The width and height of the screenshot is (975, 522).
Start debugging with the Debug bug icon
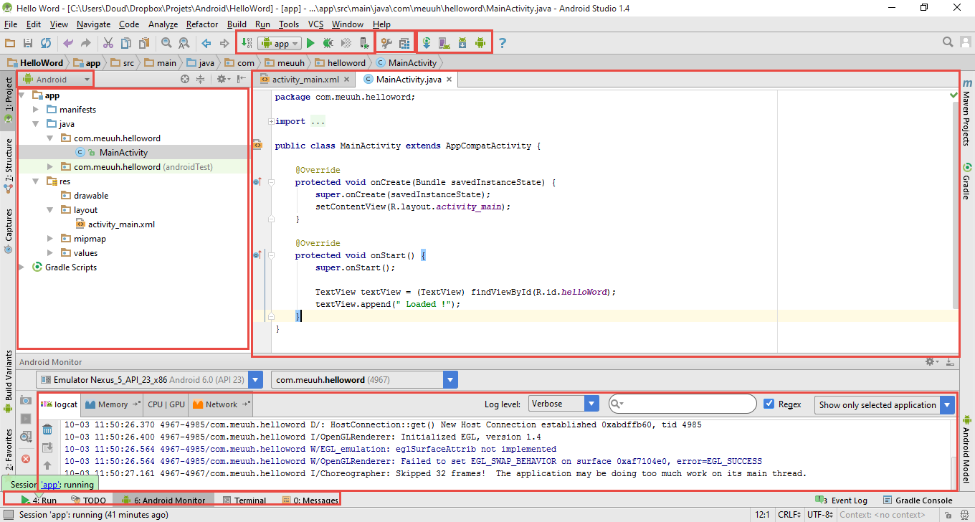tap(328, 43)
